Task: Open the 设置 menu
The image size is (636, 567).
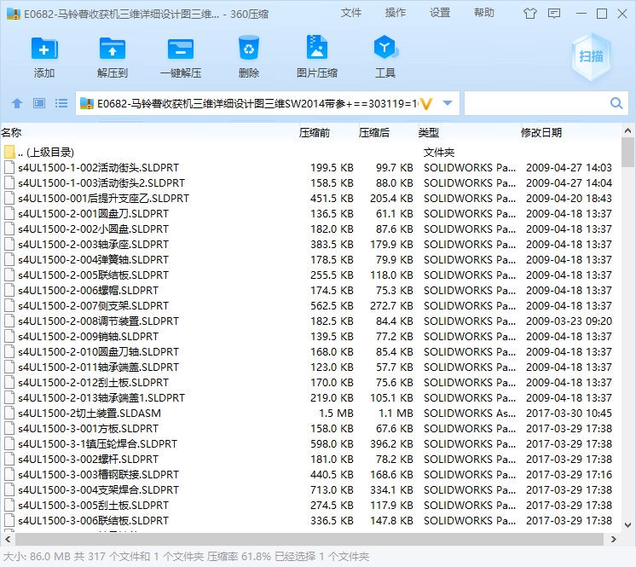Action: point(440,13)
